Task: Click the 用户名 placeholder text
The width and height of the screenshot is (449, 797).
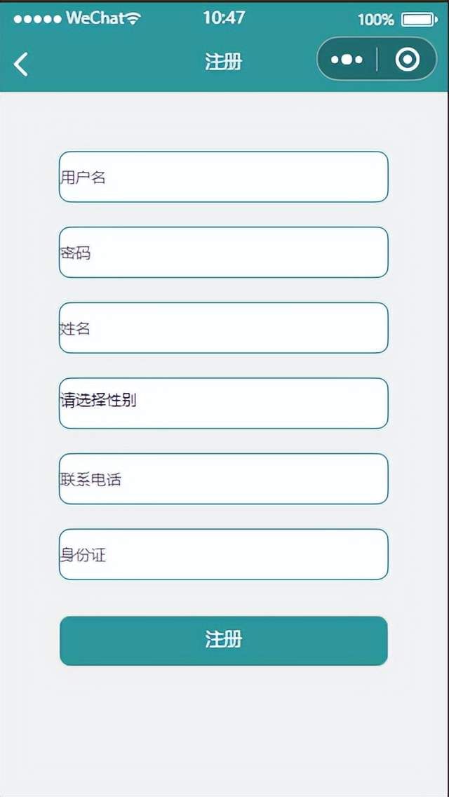Action: (83, 178)
